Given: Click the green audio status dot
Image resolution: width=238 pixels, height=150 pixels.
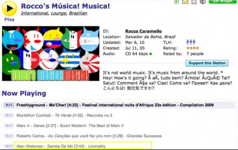Looking at the screenshot, I should [151, 54].
